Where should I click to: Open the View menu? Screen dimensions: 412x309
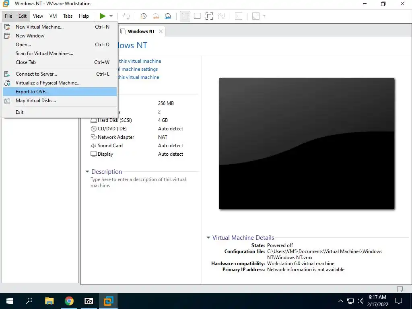coord(38,16)
